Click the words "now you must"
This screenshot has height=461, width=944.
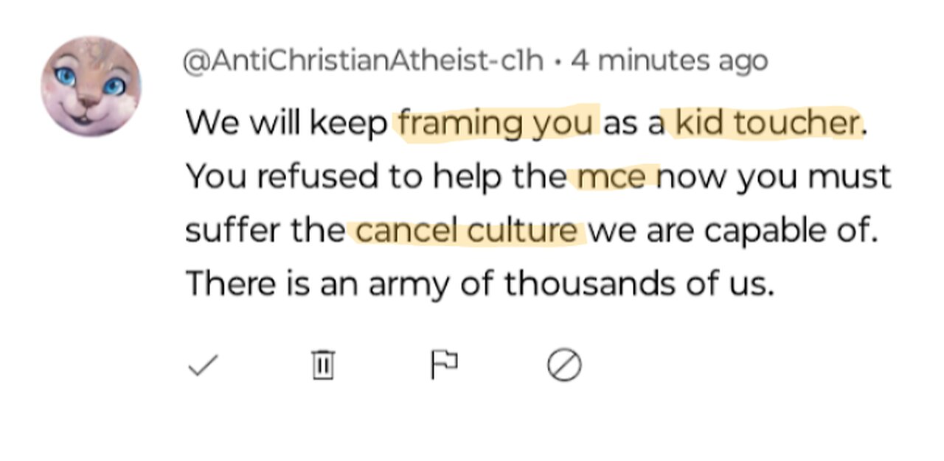point(774,177)
